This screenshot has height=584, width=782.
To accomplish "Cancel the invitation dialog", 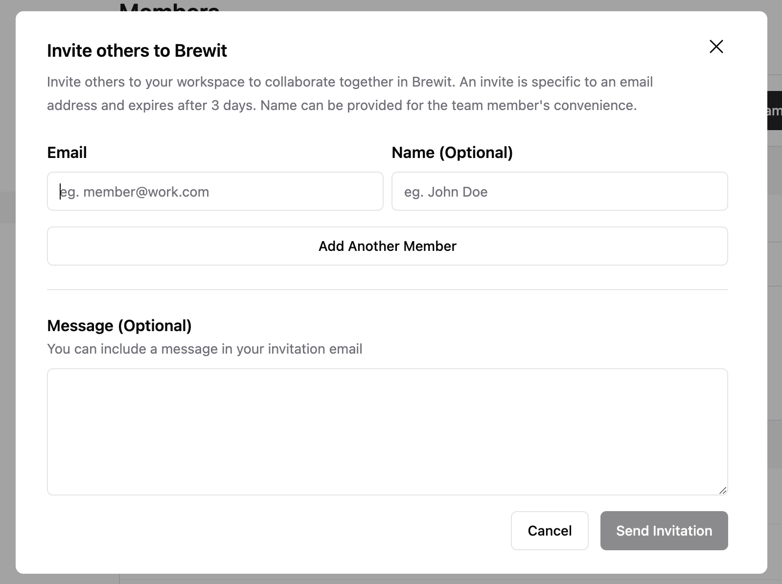I will point(550,531).
